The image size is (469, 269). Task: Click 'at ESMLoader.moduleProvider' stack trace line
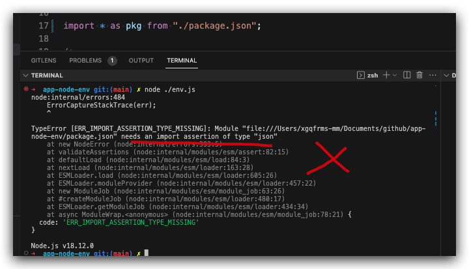181,183
